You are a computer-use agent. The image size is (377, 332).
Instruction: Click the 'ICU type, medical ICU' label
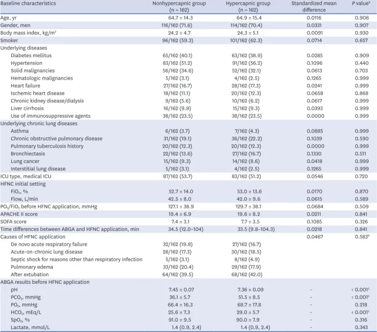coord(26,176)
